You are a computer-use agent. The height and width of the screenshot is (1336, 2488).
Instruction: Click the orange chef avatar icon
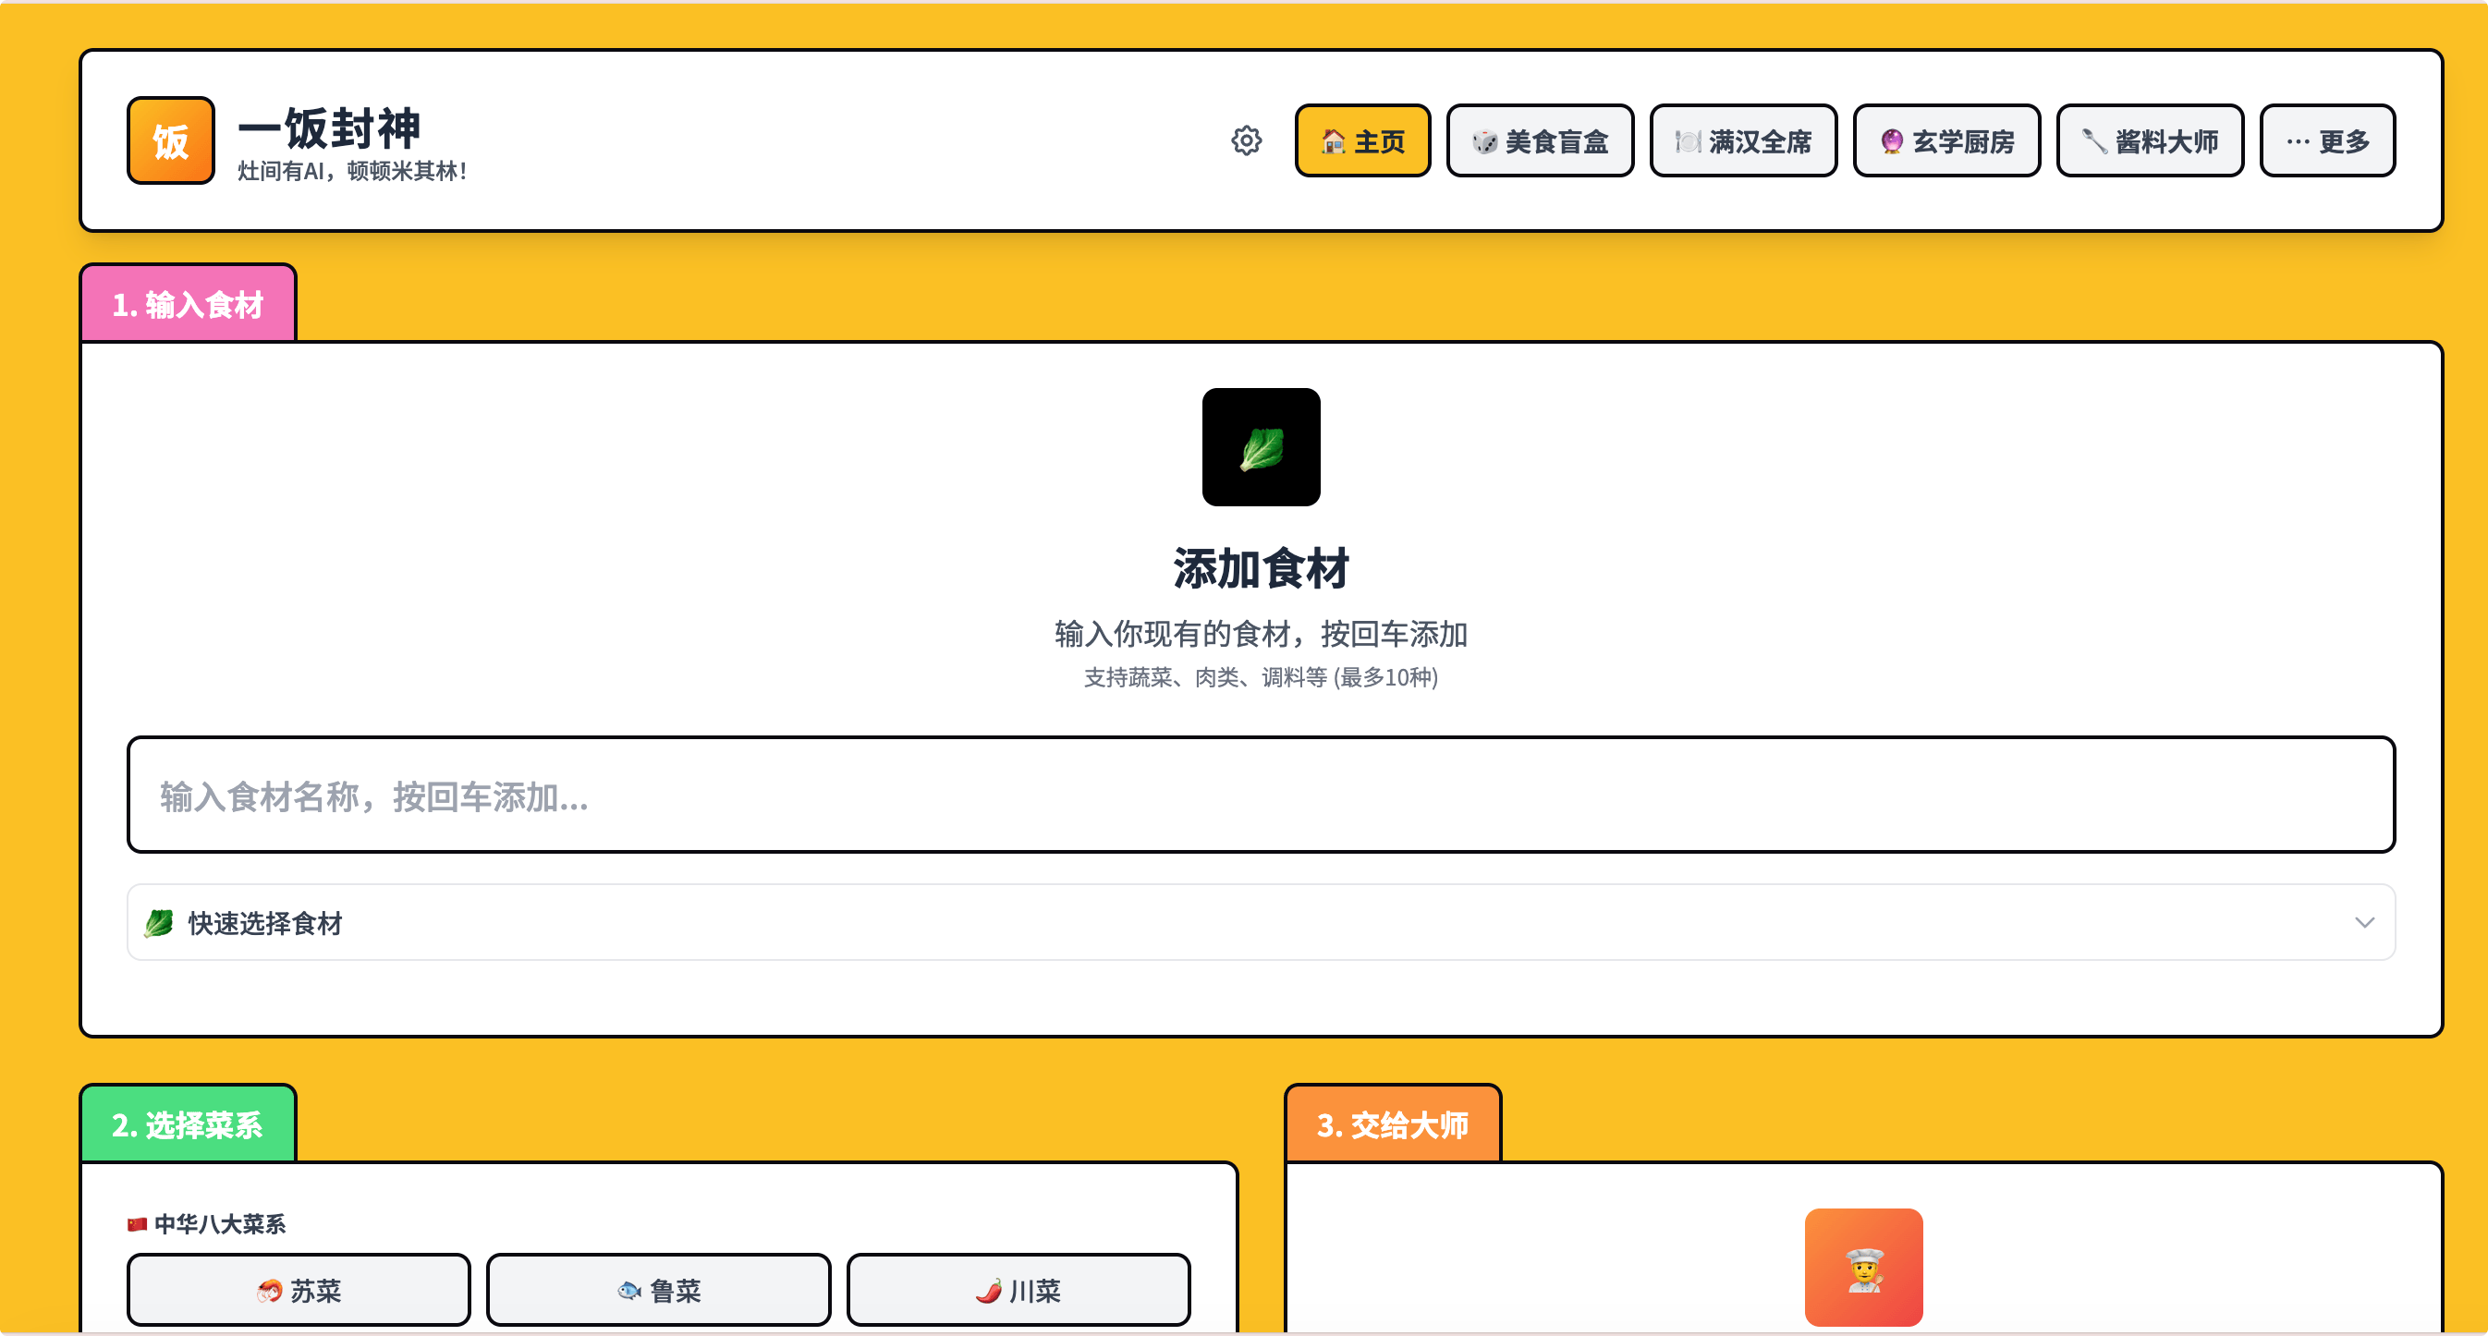(1862, 1267)
